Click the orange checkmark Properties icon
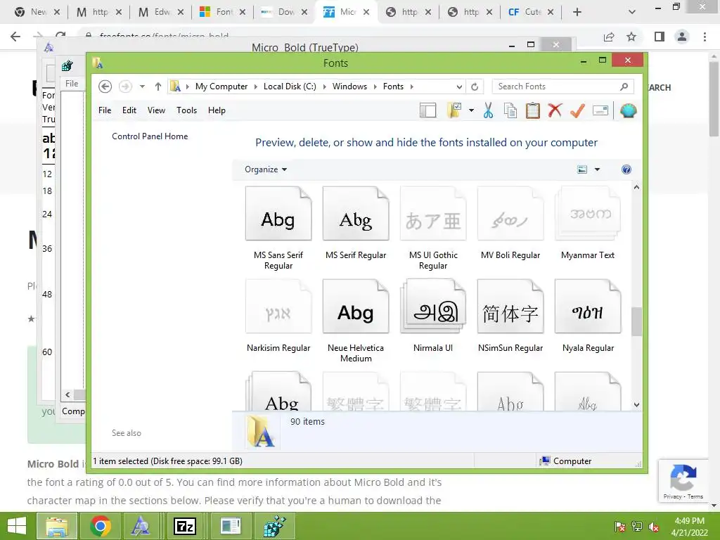The height and width of the screenshot is (540, 720). pos(577,110)
